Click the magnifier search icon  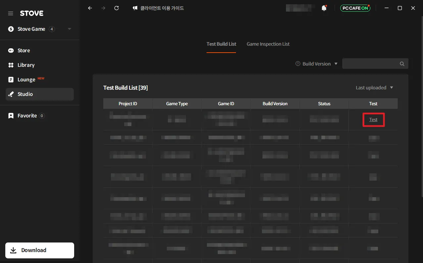[402, 64]
